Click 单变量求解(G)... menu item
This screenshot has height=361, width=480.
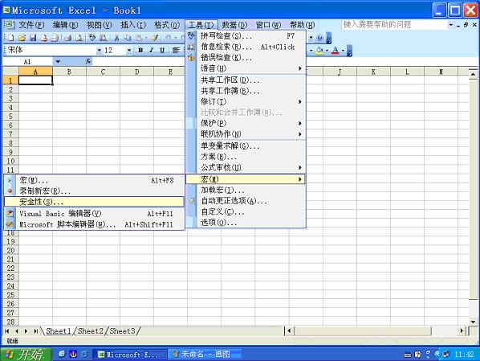tap(246, 146)
